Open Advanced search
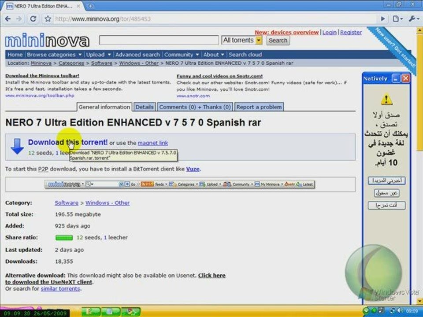Image resolution: width=423 pixels, height=317 pixels. pos(137,55)
